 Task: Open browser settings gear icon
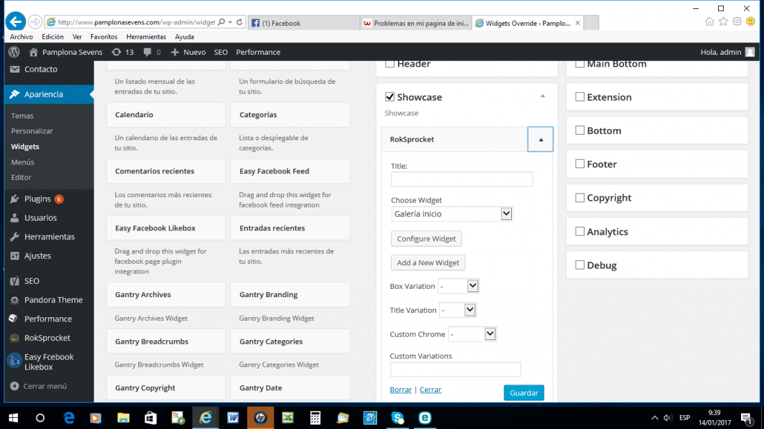point(737,22)
